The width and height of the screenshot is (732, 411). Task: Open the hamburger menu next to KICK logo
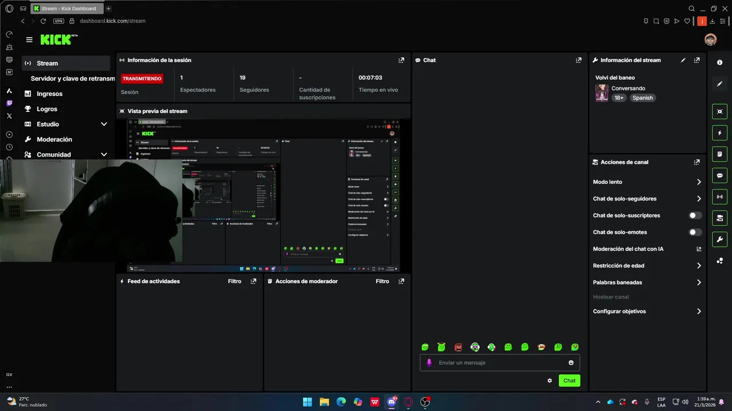click(29, 39)
